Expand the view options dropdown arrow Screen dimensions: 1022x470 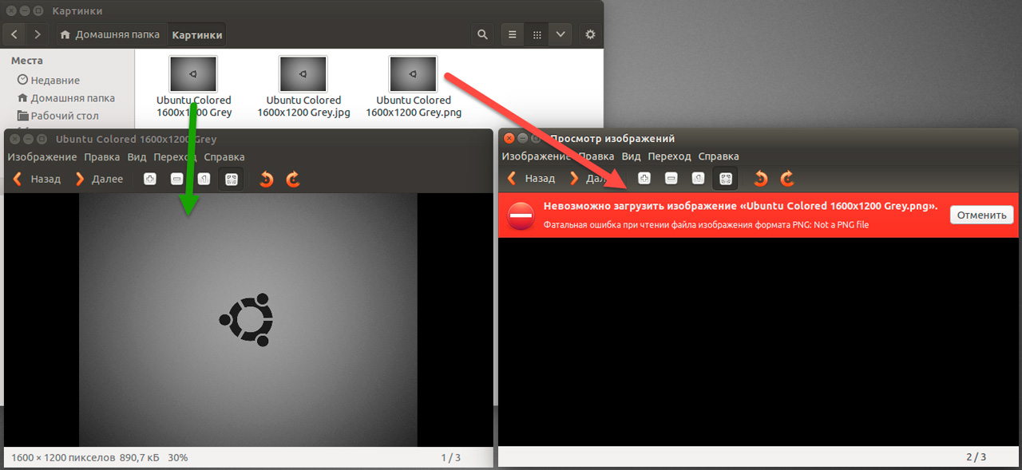pyautogui.click(x=561, y=35)
